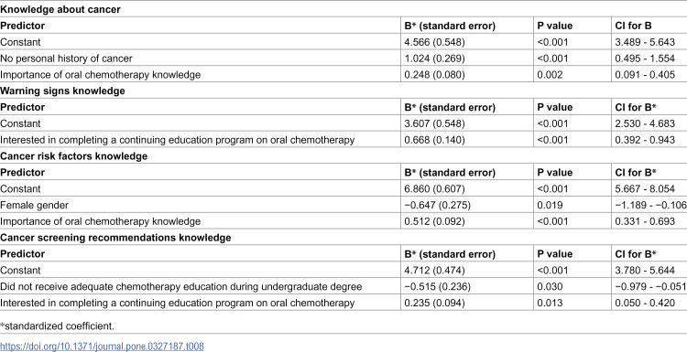Select the 'Warning signs knowledge' section heading

[x=62, y=91]
